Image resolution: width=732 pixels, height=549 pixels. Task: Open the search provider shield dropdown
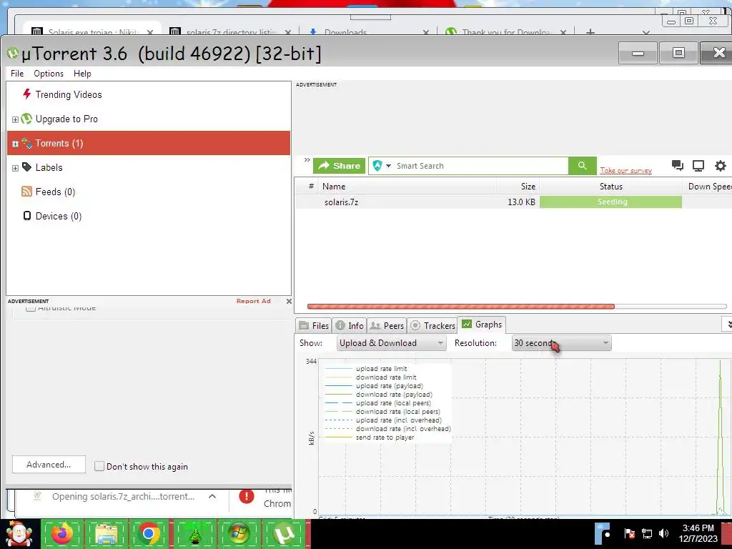pos(382,166)
